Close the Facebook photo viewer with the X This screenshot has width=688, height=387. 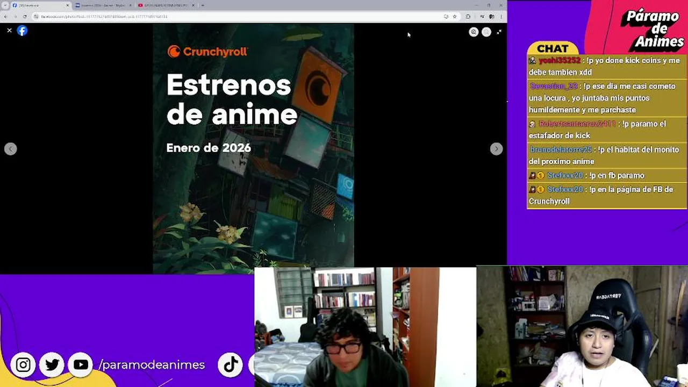click(9, 31)
